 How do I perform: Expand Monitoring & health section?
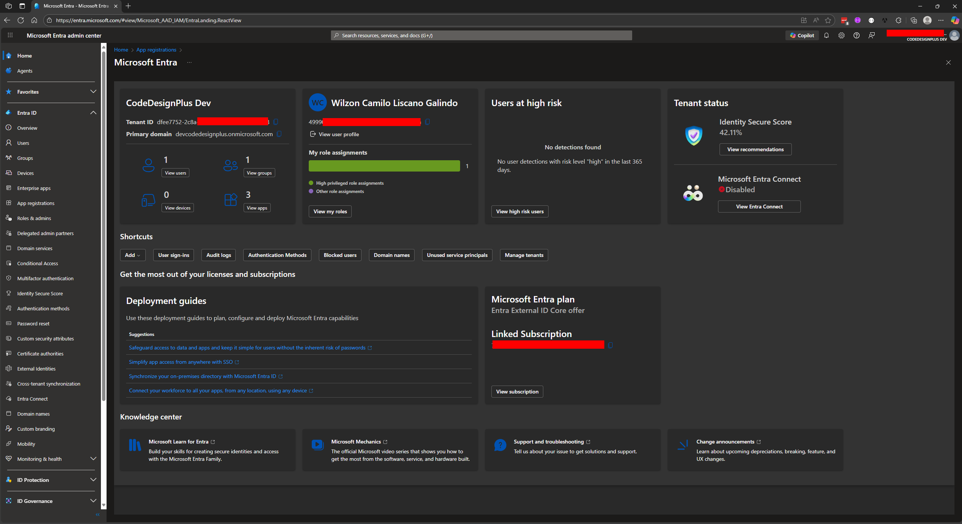click(x=93, y=459)
